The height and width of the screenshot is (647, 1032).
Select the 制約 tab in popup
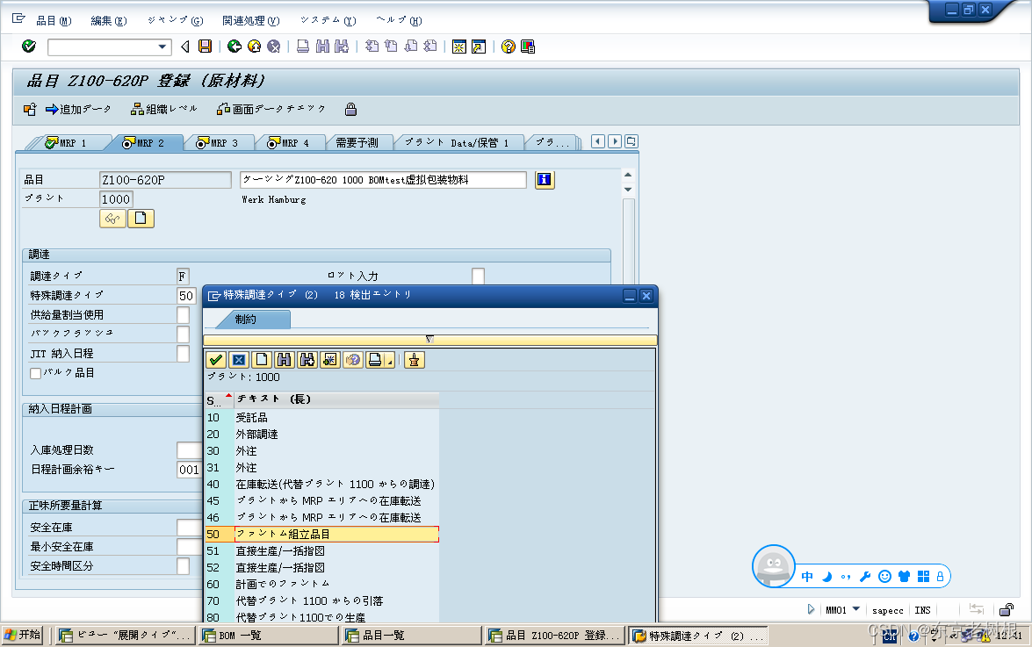pos(246,319)
